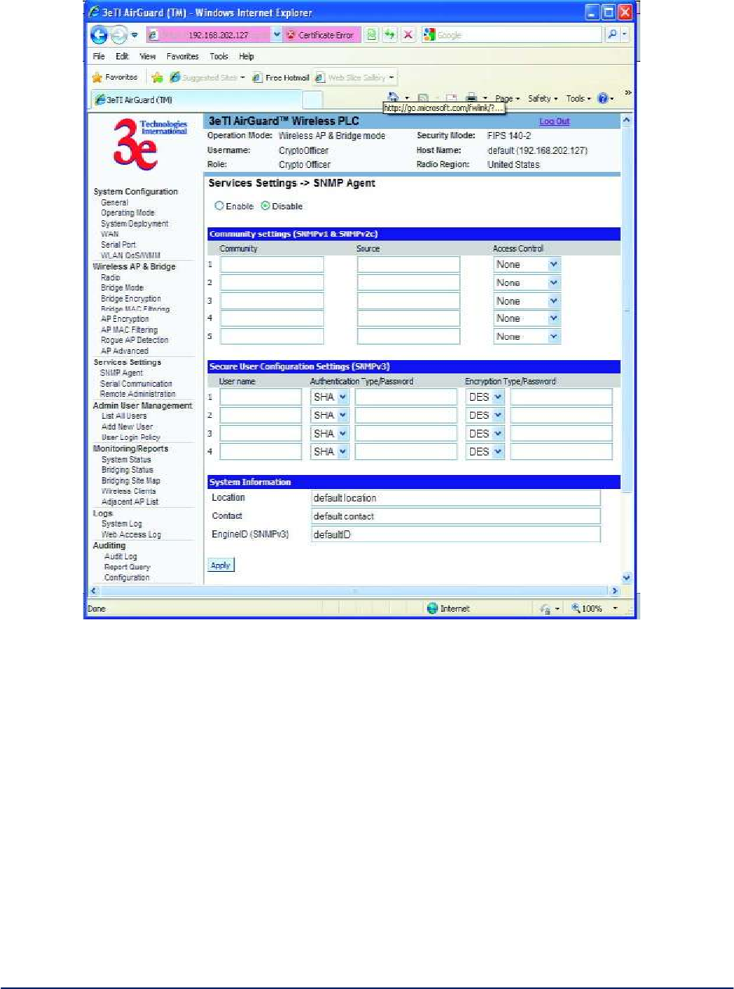Click the search magnifier icon

click(611, 35)
